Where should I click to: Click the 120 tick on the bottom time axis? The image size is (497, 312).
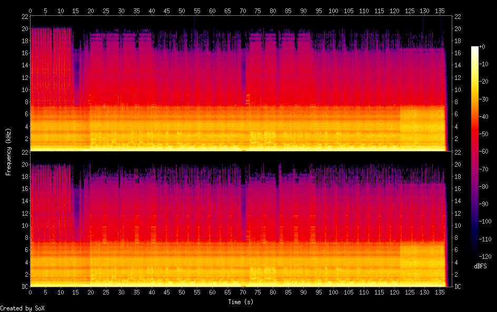394,292
